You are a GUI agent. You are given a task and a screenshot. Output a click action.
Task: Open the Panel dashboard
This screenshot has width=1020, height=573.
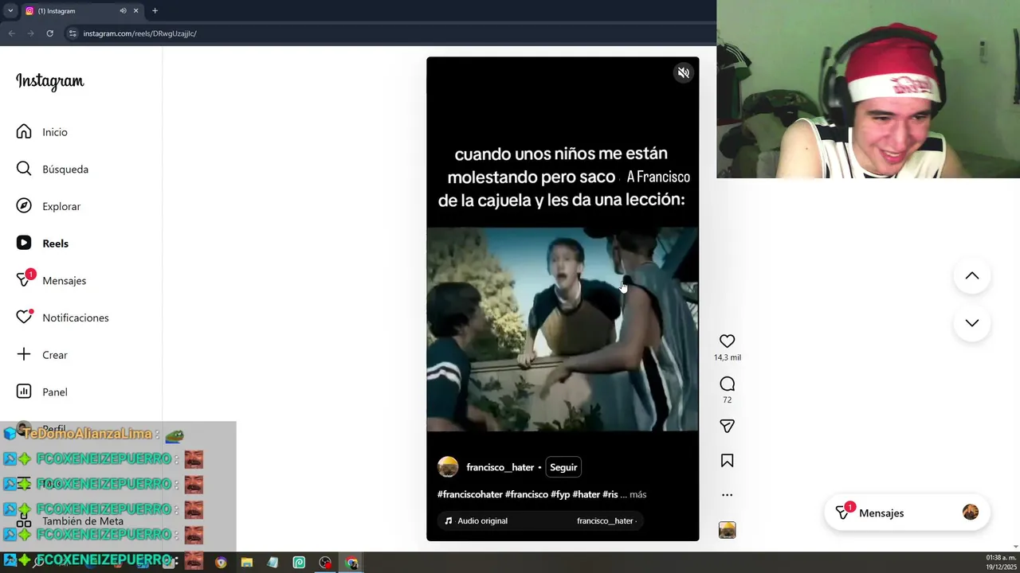click(x=42, y=392)
